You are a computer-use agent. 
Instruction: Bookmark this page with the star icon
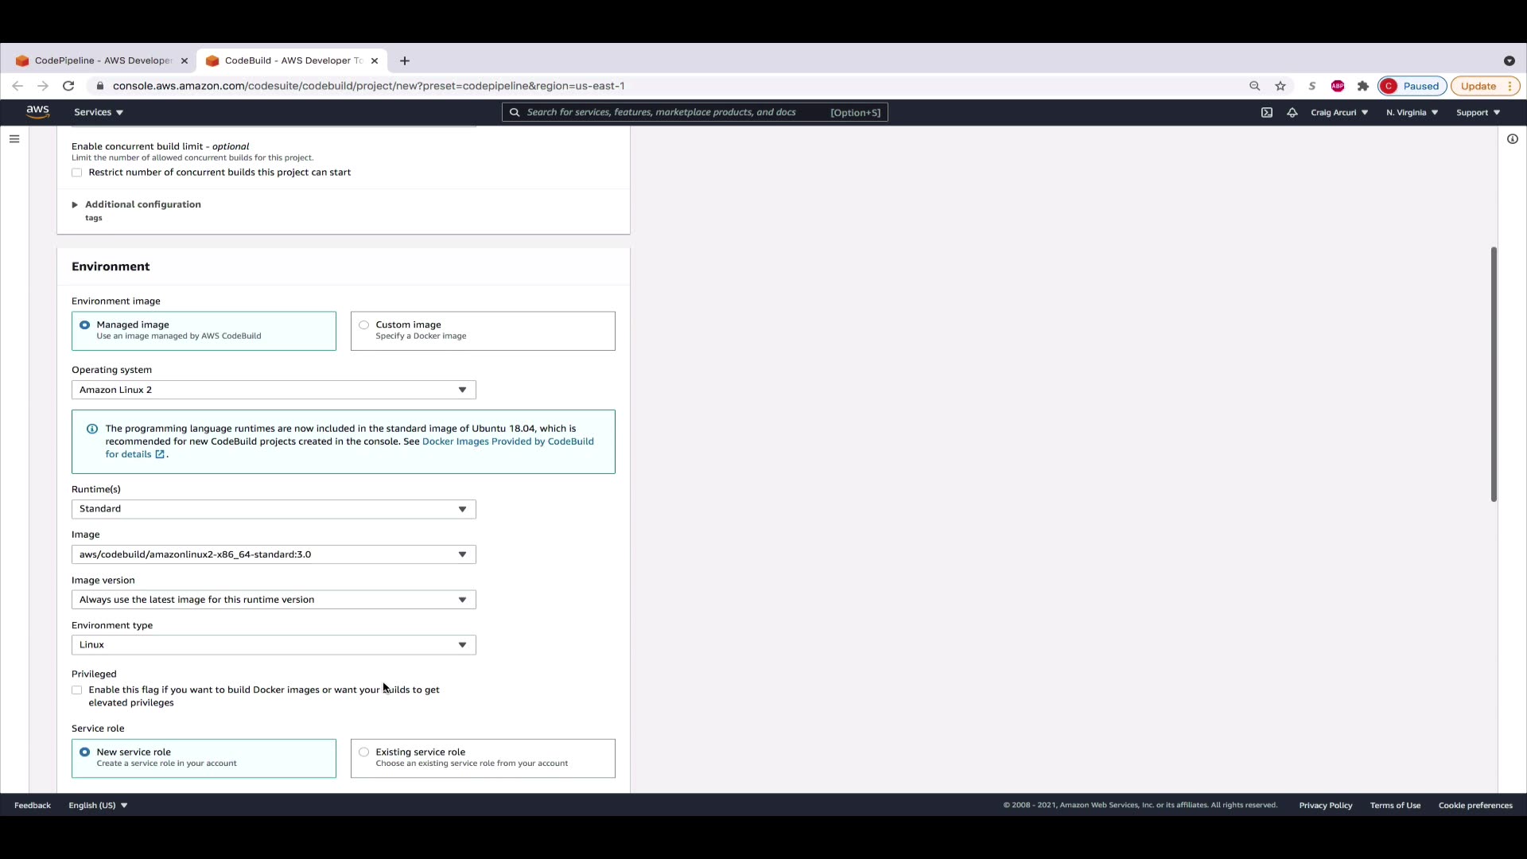pos(1280,86)
